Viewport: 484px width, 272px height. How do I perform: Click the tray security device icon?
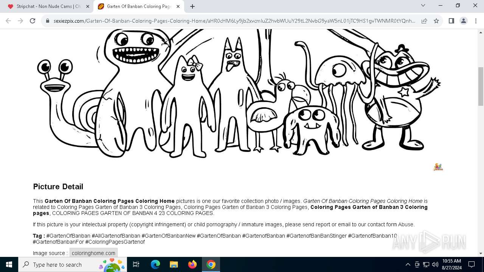(417, 264)
